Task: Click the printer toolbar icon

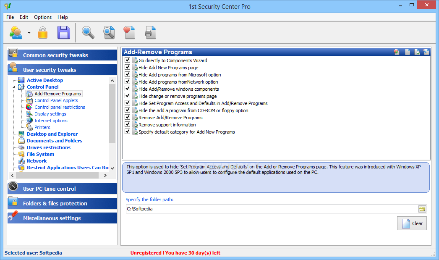Action: click(x=150, y=32)
